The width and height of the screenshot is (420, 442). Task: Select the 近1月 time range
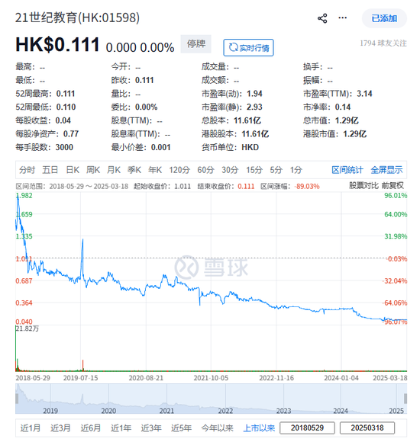31,428
